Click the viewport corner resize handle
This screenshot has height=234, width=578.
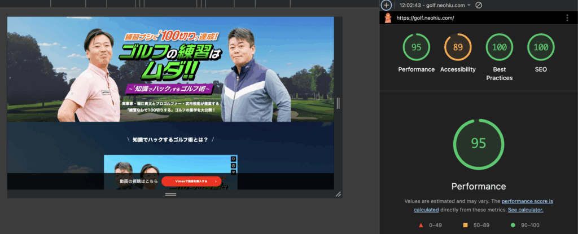click(x=338, y=194)
